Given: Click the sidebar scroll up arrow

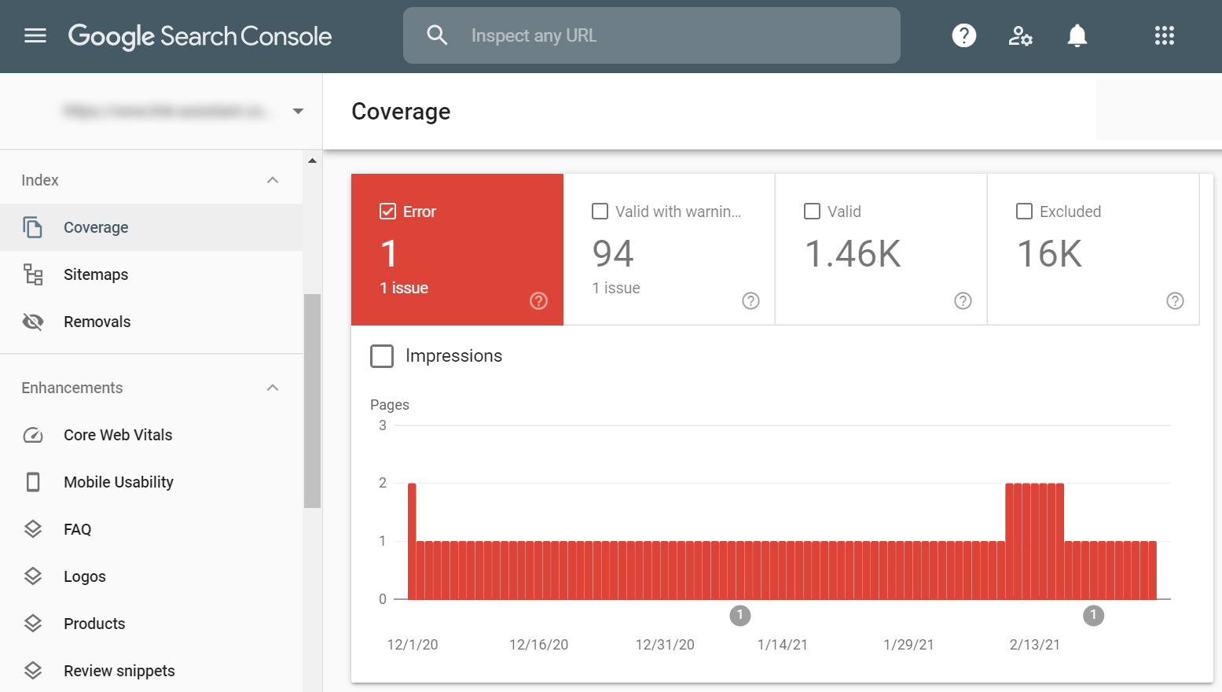Looking at the screenshot, I should point(313,160).
